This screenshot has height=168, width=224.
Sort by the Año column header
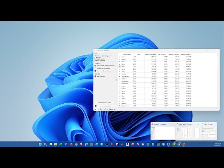pyautogui.click(x=139, y=55)
